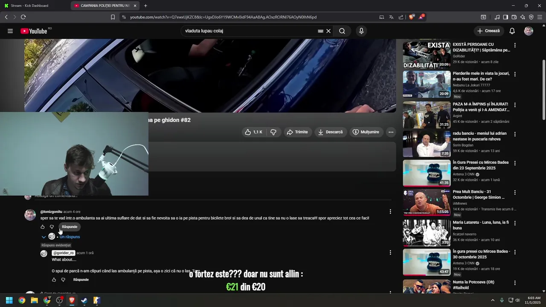This screenshot has height=307, width=546.
Task: Share this page from address bar
Action: (401, 17)
